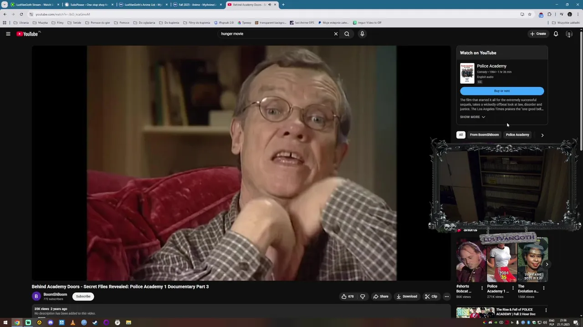Viewport: 583px width, 327px height.
Task: Open the YouTube guide hamburger menu
Action: (8, 34)
